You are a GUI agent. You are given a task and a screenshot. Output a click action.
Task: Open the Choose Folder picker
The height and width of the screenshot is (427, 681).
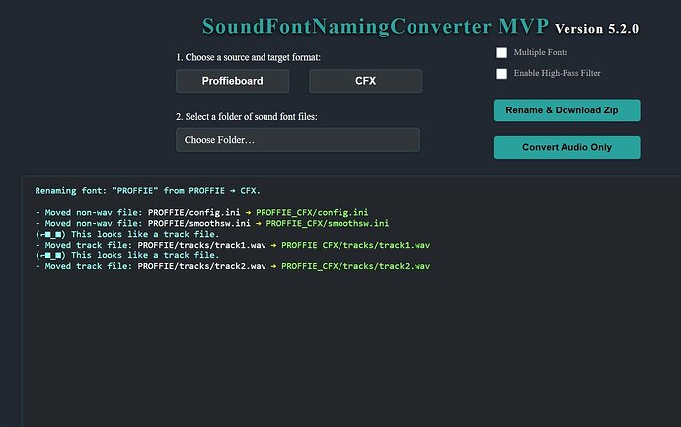point(298,140)
